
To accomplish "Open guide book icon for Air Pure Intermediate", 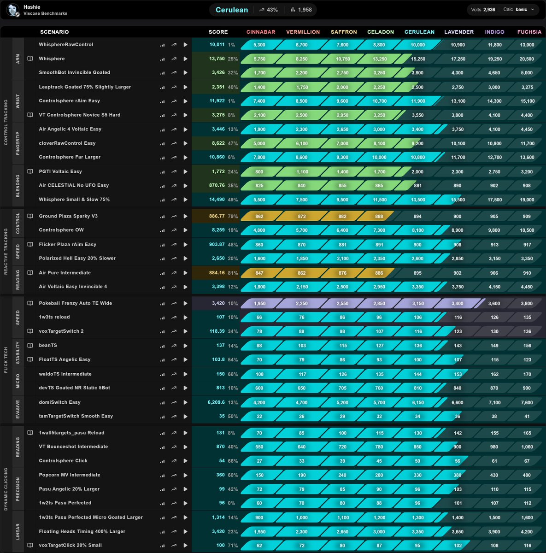I will point(30,273).
